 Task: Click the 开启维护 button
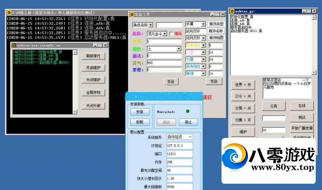pos(93,68)
